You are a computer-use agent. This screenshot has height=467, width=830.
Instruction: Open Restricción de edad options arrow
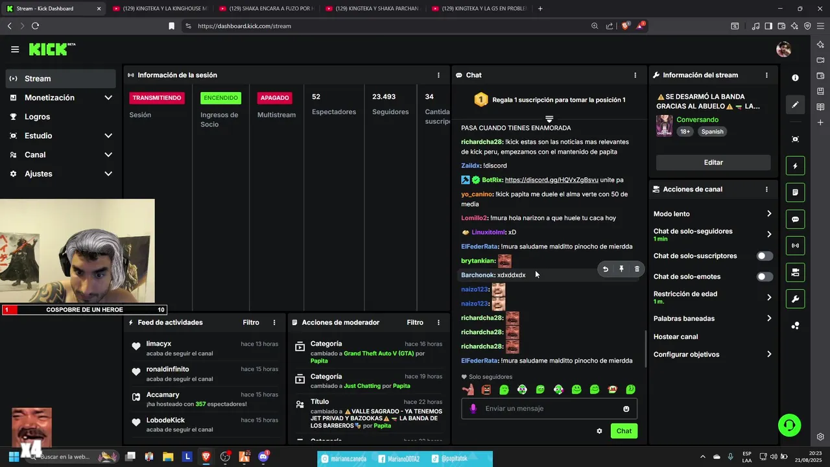pos(769,297)
